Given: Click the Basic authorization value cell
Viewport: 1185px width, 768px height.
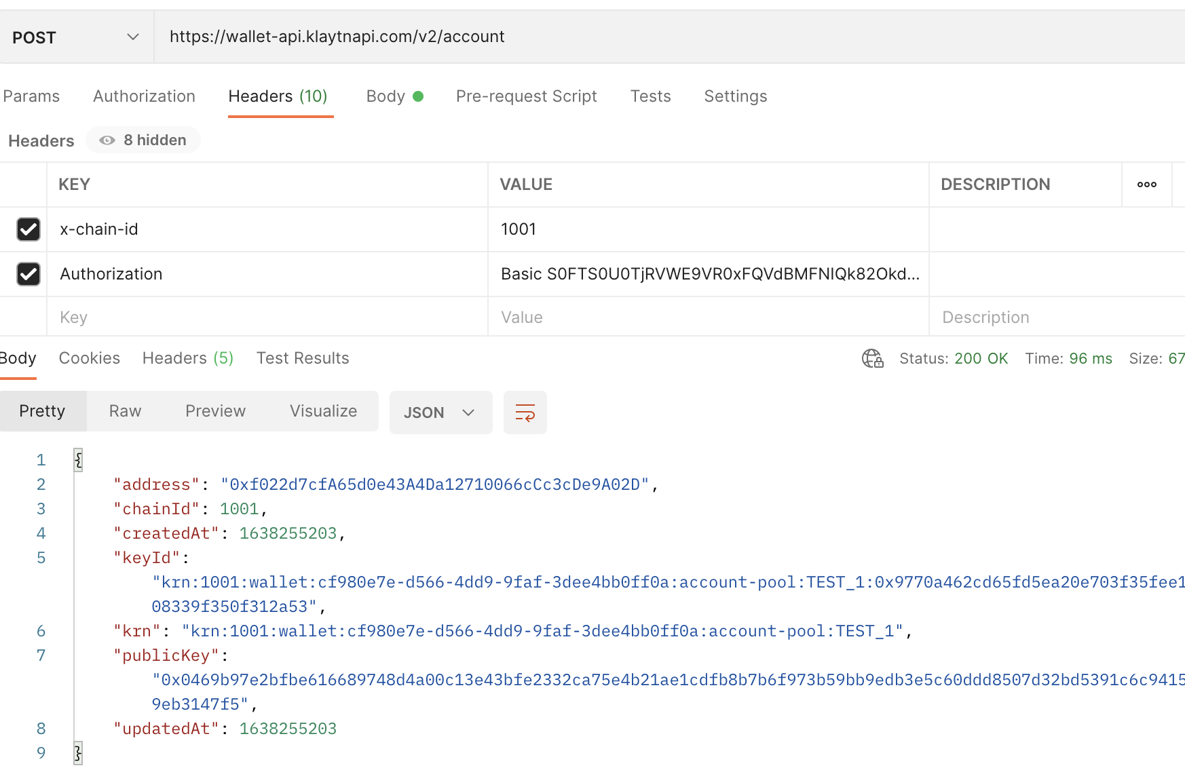Looking at the screenshot, I should 709,274.
